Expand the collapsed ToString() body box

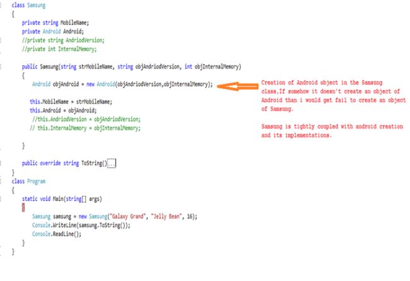pyautogui.click(x=112, y=163)
